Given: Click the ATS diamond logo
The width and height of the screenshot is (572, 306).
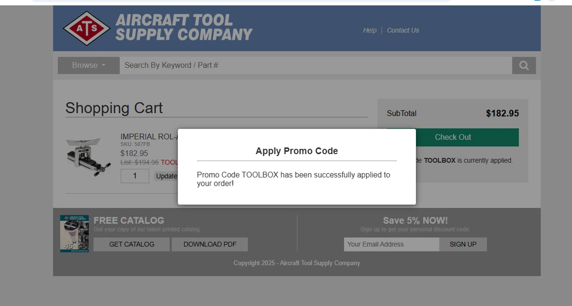Looking at the screenshot, I should 87,28.
